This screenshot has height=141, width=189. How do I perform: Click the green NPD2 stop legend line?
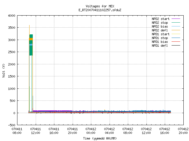tap(176, 23)
